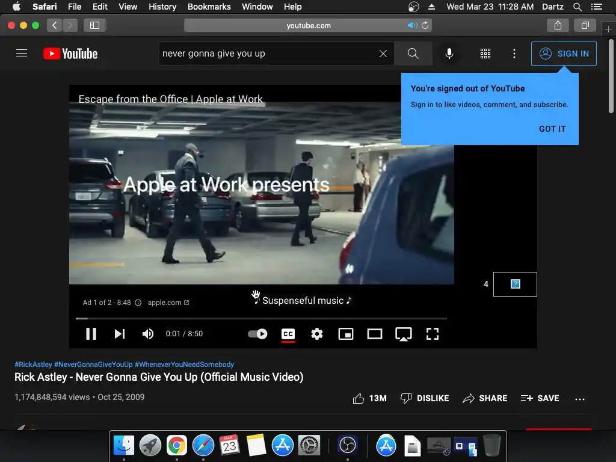Reload the page in Safari
The image size is (616, 462).
tap(425, 25)
